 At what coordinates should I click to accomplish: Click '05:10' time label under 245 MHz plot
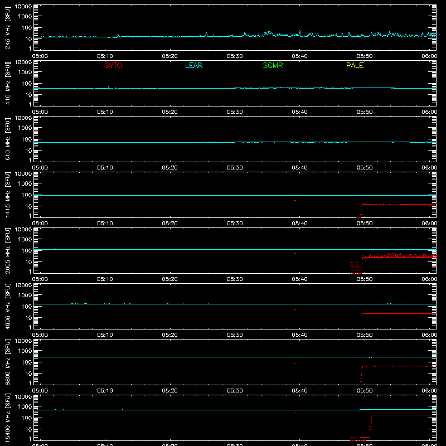pos(105,56)
